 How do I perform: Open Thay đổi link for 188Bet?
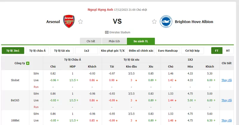pyautogui.click(x=226, y=121)
